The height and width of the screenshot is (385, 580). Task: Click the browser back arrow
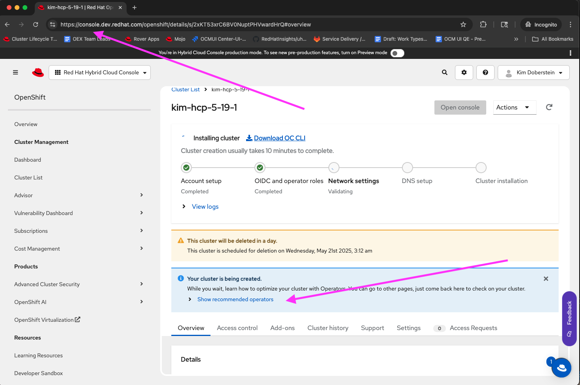tap(7, 25)
